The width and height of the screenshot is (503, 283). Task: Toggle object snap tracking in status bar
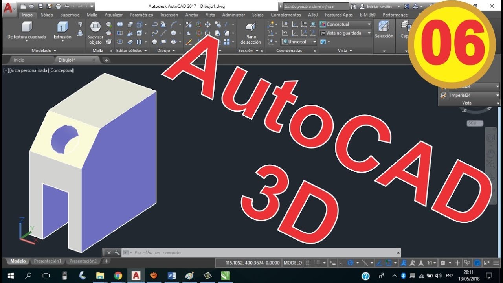coord(379,263)
